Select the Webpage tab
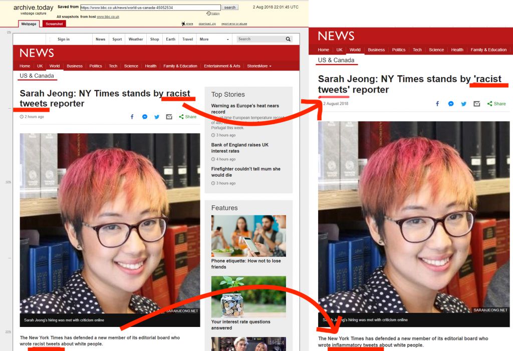The height and width of the screenshot is (351, 513). click(29, 24)
